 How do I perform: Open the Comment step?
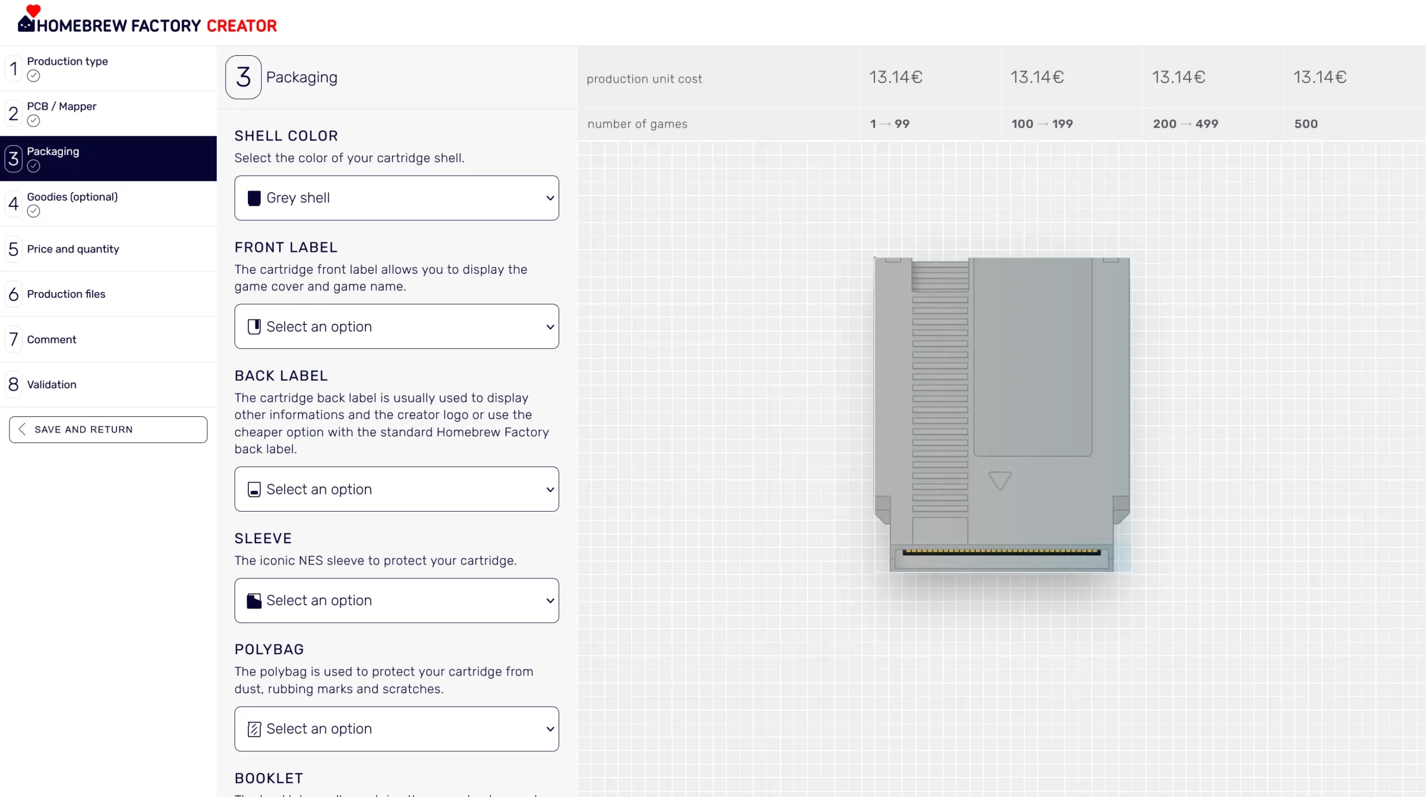(x=109, y=339)
